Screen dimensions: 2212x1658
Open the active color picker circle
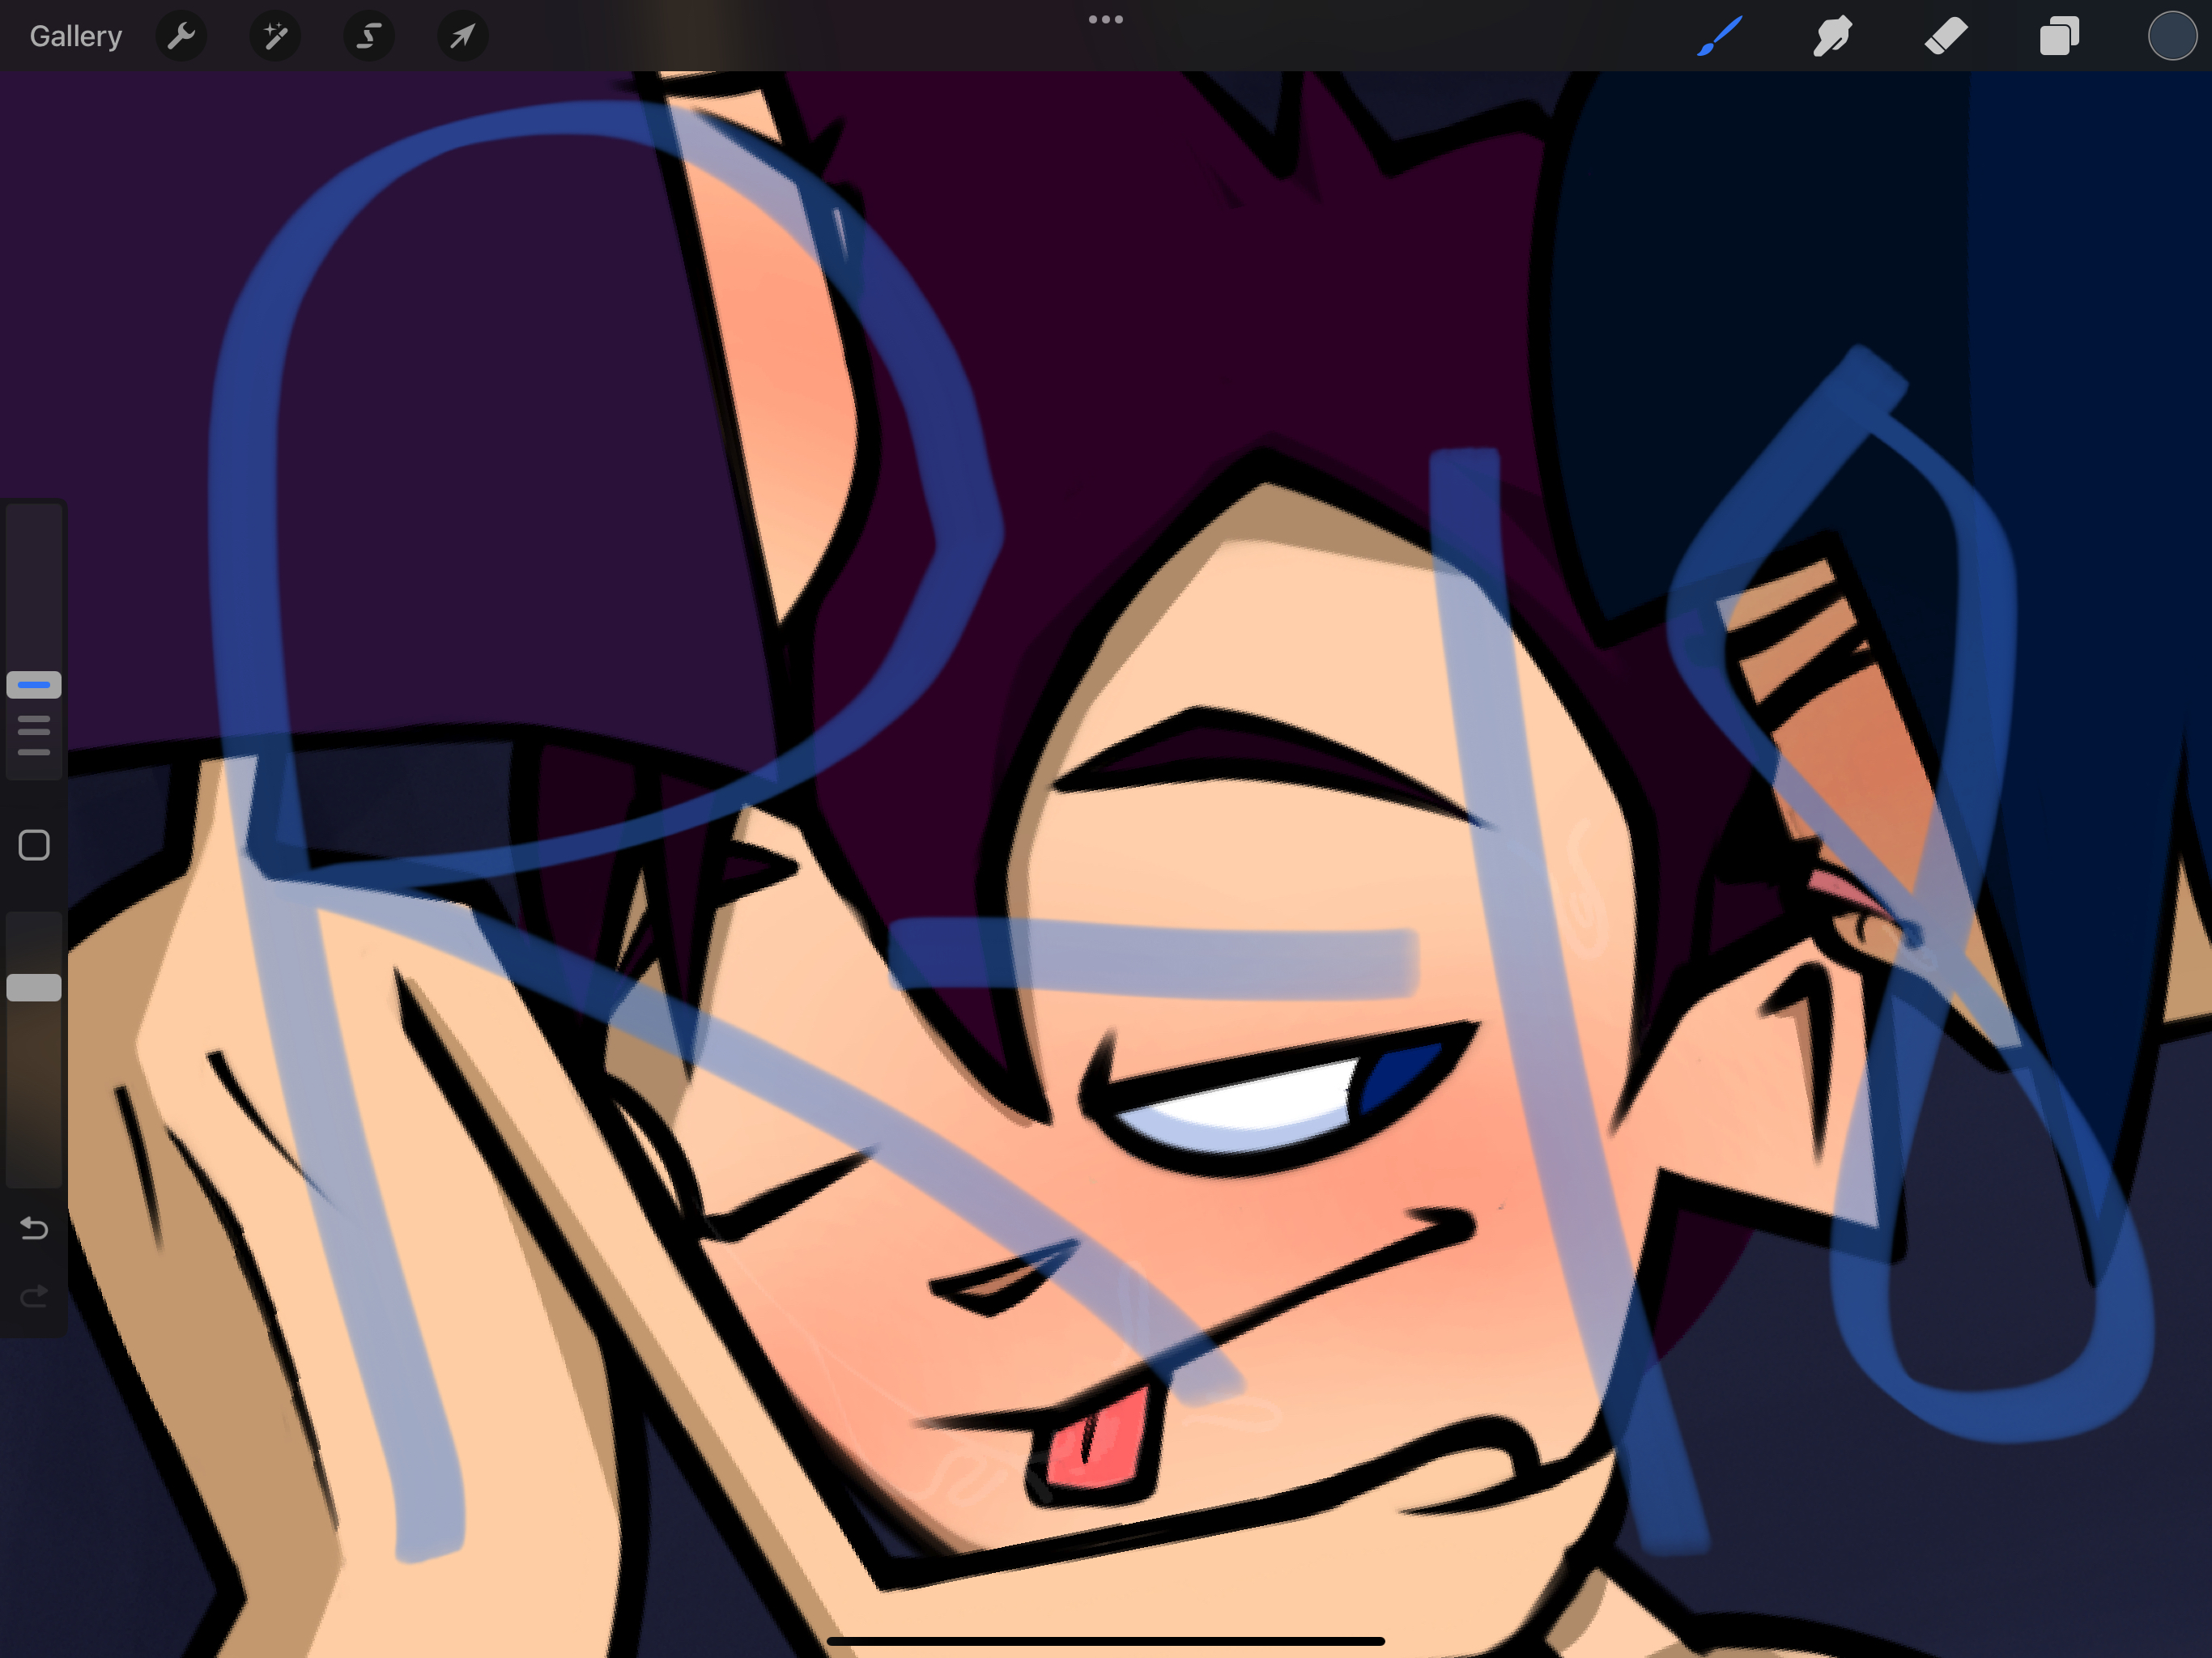pyautogui.click(x=2171, y=36)
